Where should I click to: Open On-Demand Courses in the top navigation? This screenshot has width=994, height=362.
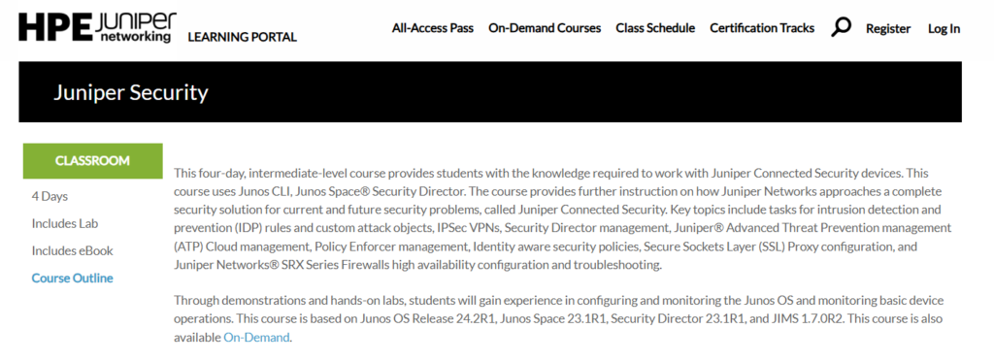click(x=545, y=28)
